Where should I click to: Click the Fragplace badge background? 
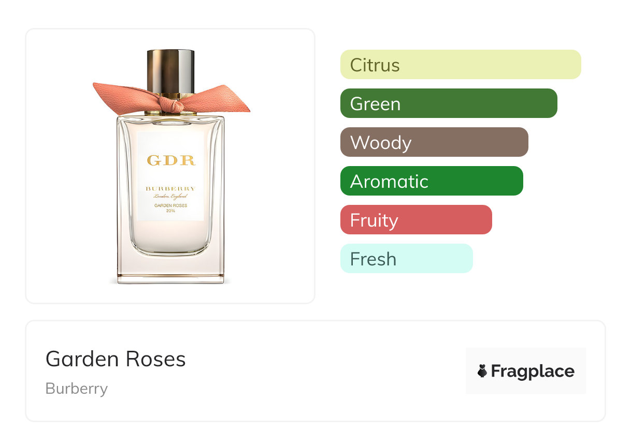click(x=526, y=371)
